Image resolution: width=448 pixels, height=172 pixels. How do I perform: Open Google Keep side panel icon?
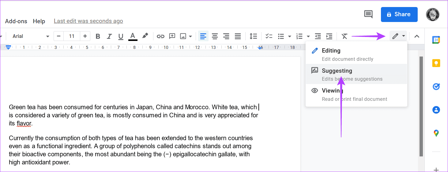[x=436, y=63]
